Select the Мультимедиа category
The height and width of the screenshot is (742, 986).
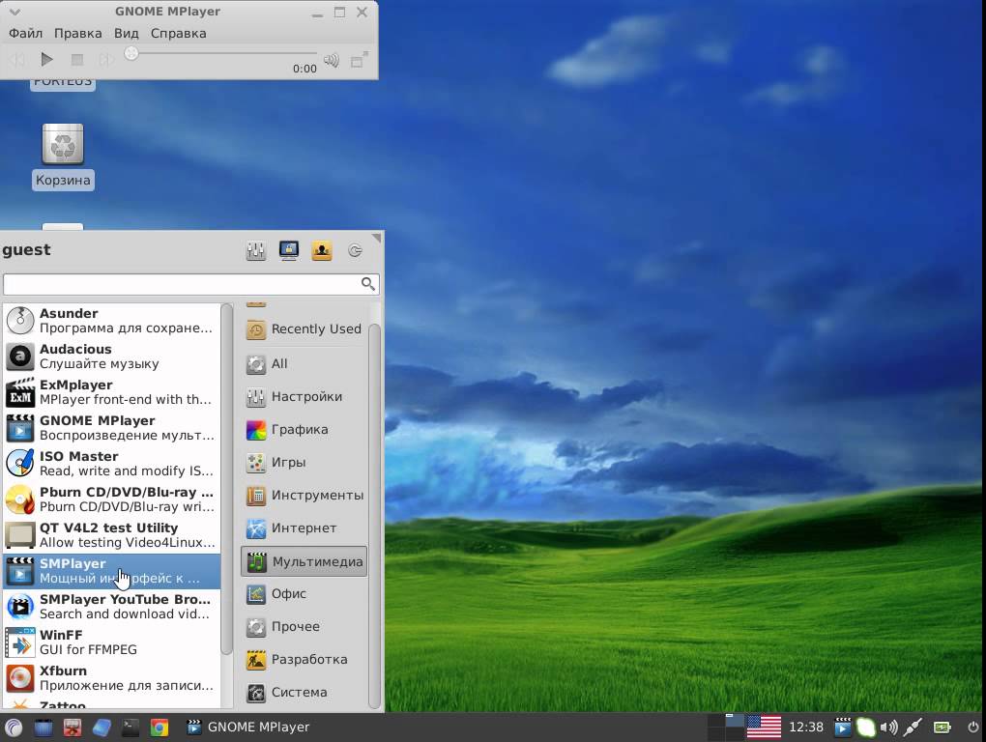click(304, 560)
